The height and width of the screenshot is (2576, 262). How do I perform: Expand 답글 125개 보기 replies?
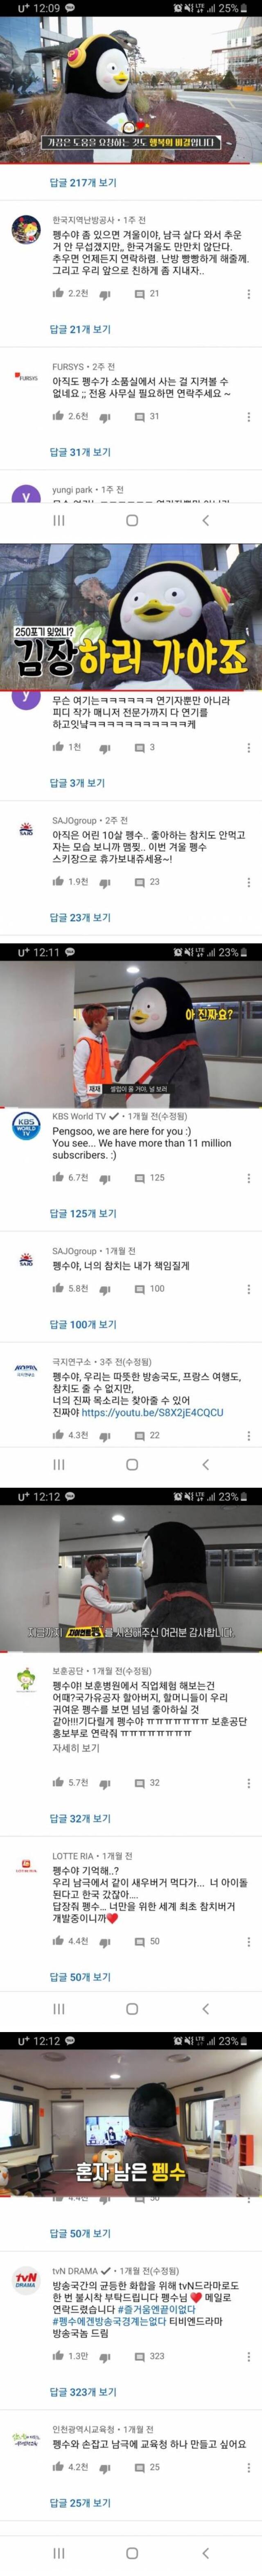(83, 1213)
